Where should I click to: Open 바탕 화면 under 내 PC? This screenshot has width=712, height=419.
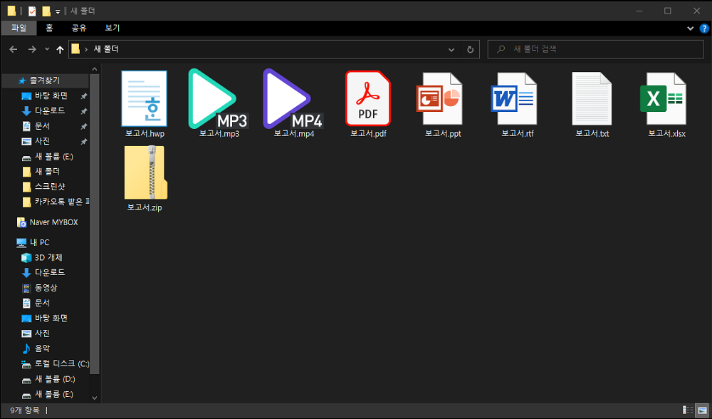pyautogui.click(x=51, y=318)
